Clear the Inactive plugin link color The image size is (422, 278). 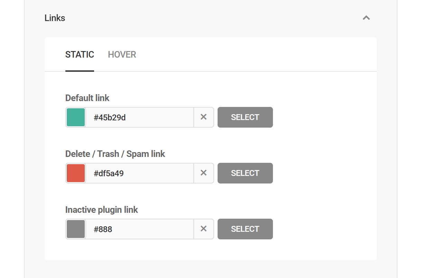204,229
